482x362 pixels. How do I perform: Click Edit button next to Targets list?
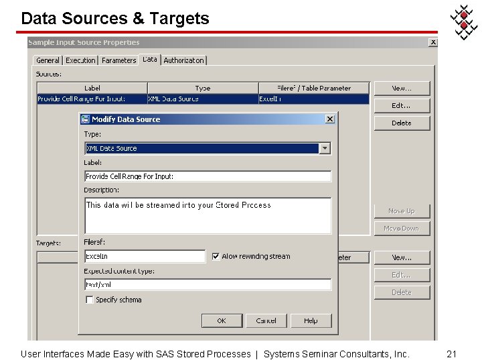pos(402,275)
